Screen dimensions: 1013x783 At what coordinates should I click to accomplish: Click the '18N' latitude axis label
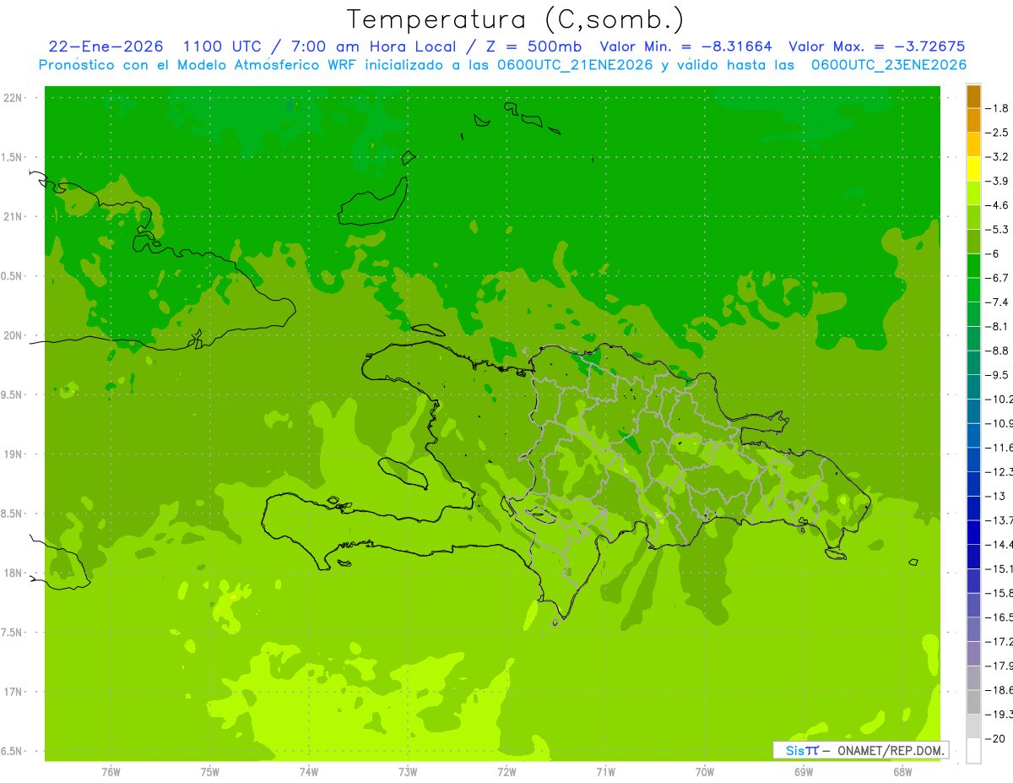14,573
